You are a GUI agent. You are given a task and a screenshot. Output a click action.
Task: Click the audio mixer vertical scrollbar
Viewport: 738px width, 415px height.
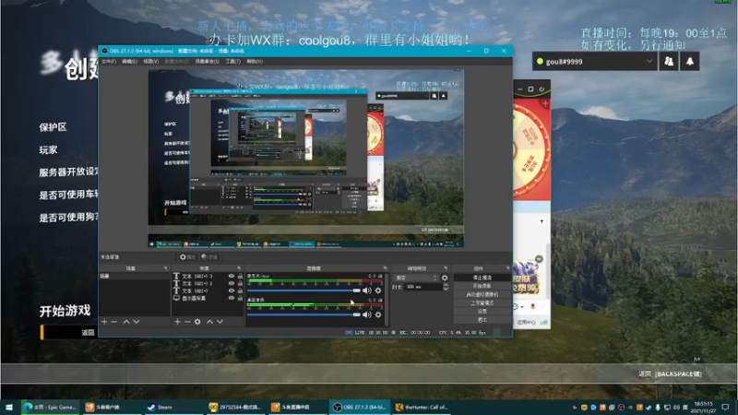[x=387, y=299]
